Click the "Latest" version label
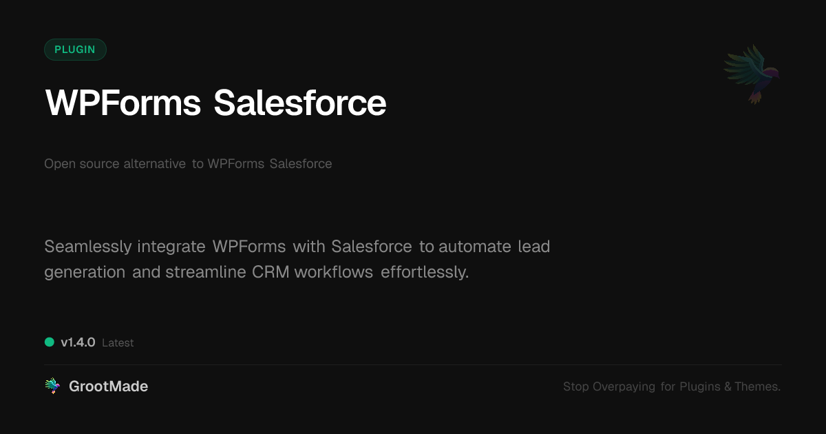 pos(118,343)
